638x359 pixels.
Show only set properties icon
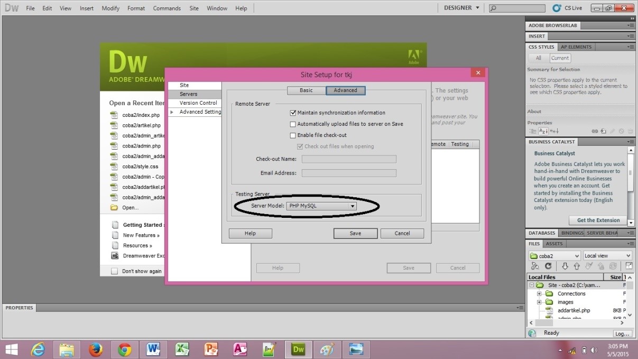coord(554,131)
